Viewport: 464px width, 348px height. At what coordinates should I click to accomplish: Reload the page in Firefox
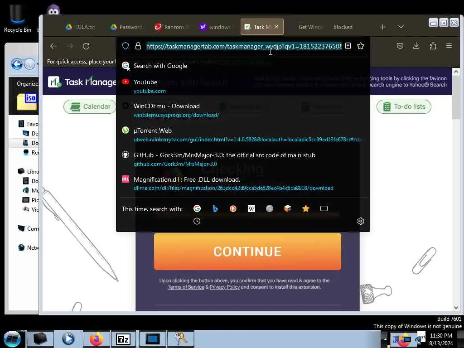tap(86, 46)
